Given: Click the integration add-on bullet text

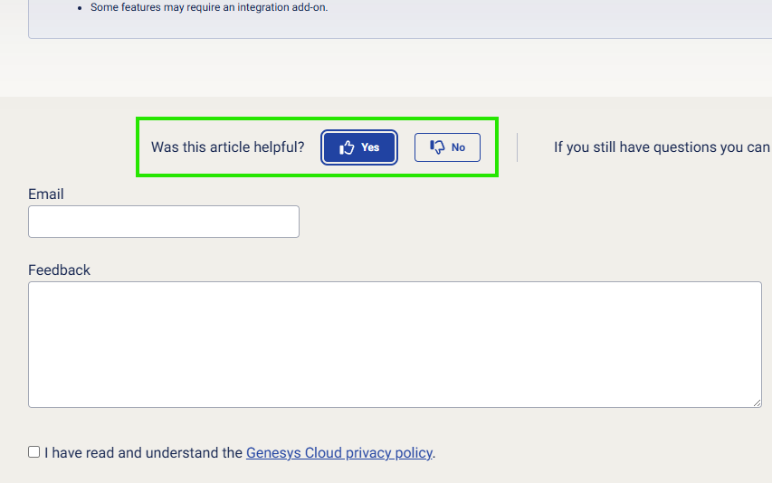Looking at the screenshot, I should point(209,7).
